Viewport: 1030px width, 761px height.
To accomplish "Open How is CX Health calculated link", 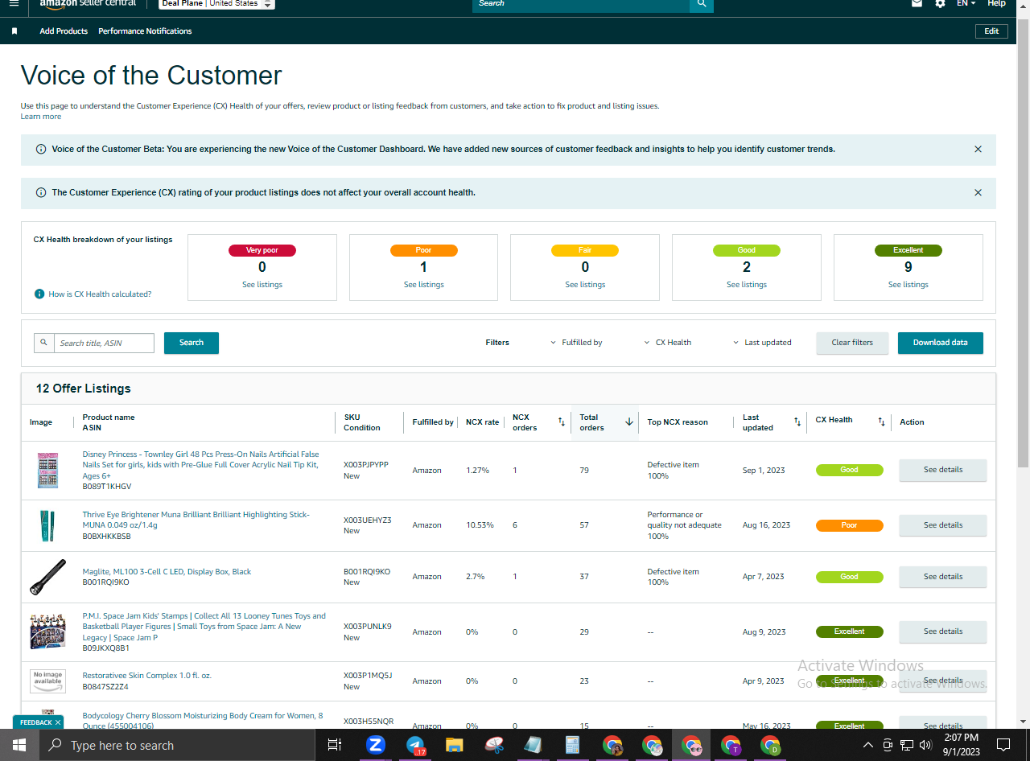I will 100,294.
